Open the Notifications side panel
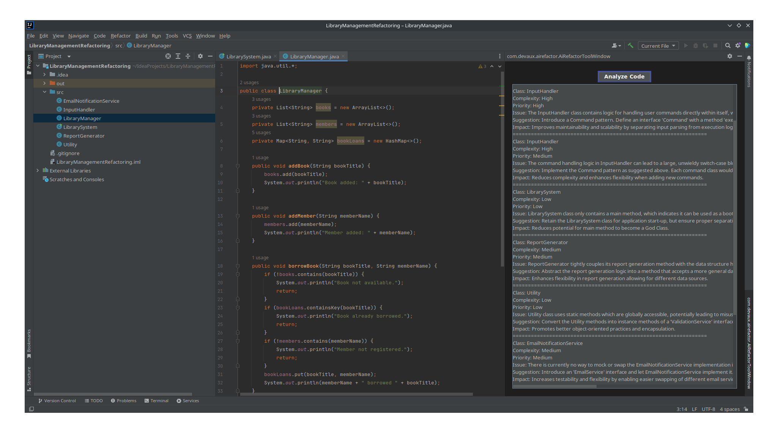Screen dimensions: 778x442 point(749,72)
